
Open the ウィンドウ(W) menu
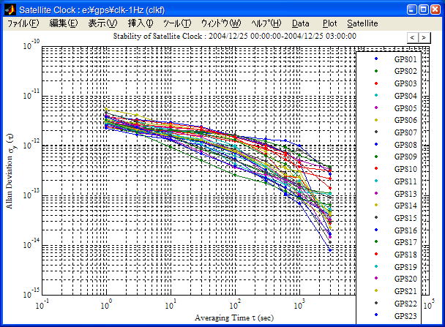pyautogui.click(x=220, y=23)
